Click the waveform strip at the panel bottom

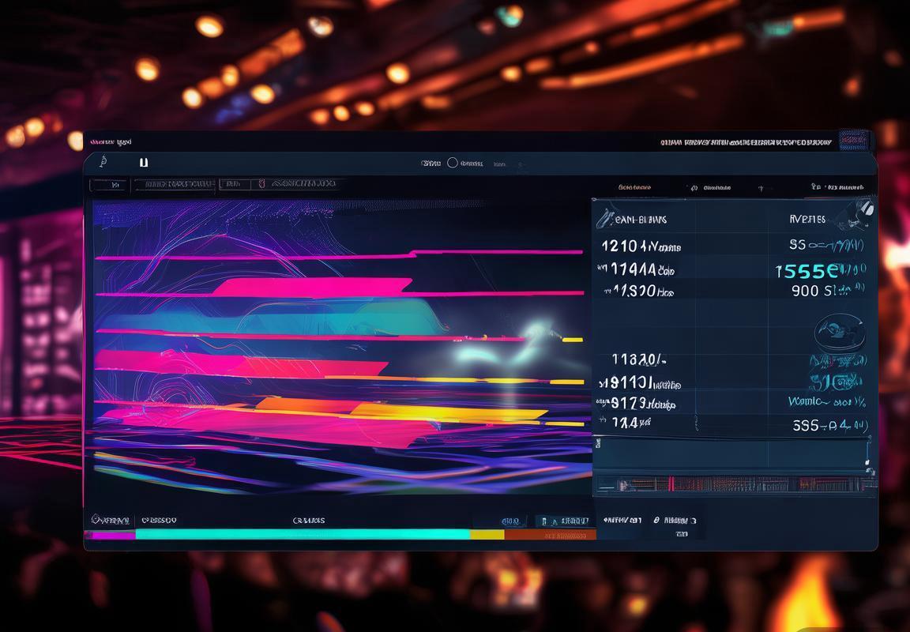point(735,483)
